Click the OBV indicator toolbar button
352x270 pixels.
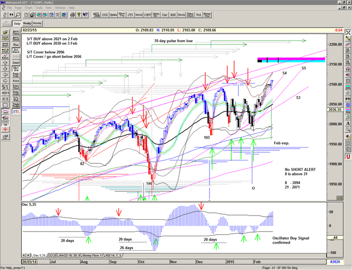147,16
